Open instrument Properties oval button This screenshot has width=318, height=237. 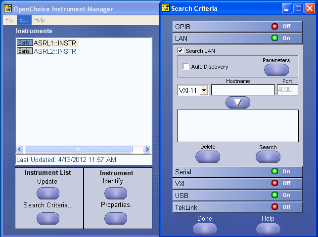116,218
